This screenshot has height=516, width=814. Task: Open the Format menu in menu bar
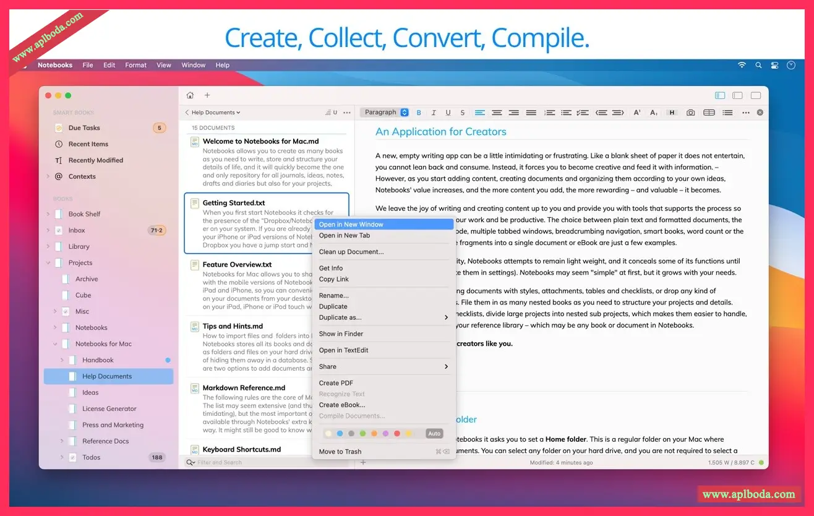coord(135,65)
